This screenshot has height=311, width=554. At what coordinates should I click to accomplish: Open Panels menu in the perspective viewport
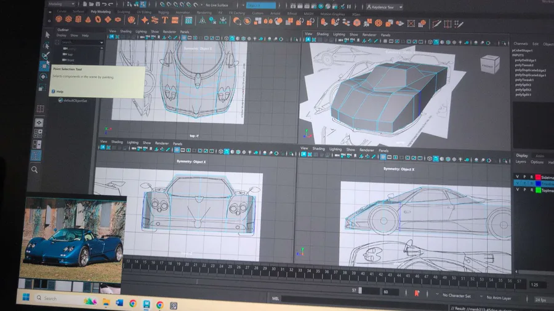[385, 35]
